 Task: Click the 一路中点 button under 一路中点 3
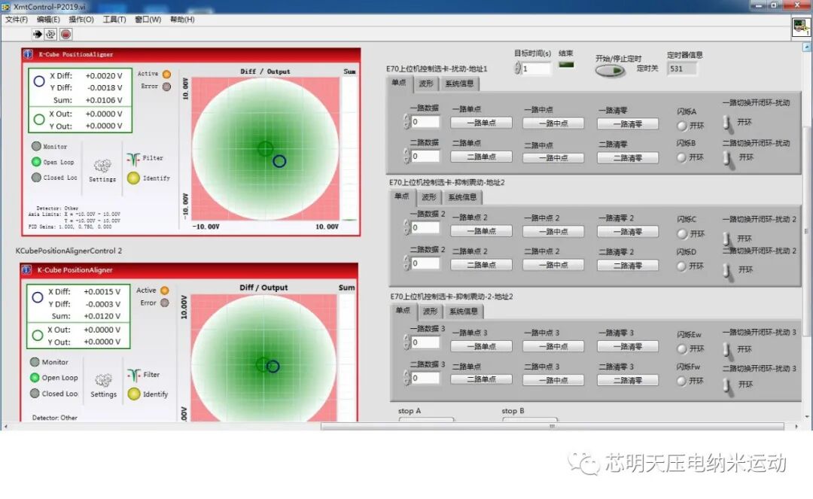(x=553, y=346)
